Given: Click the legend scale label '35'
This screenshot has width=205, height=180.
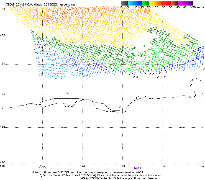Looking at the screenshot, I should pos(171,7).
